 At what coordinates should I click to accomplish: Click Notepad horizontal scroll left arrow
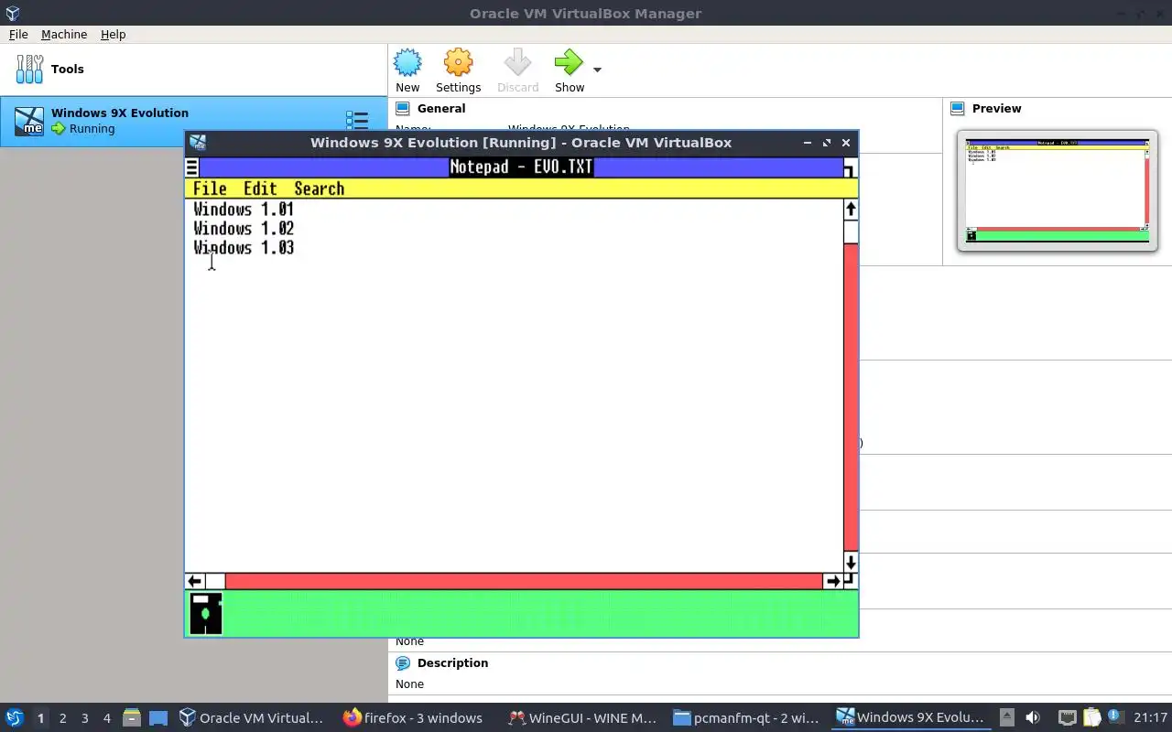(x=194, y=581)
